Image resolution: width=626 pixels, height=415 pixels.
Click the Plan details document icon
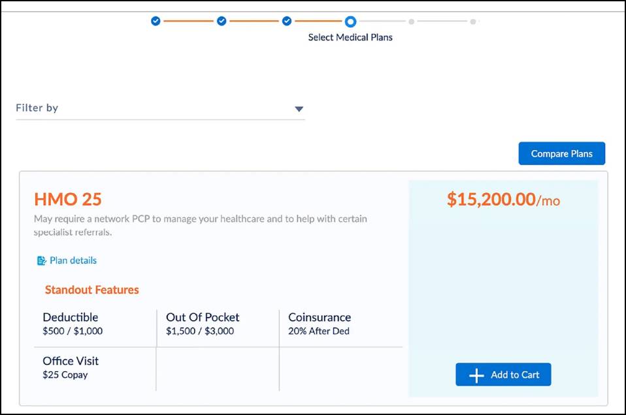(41, 260)
